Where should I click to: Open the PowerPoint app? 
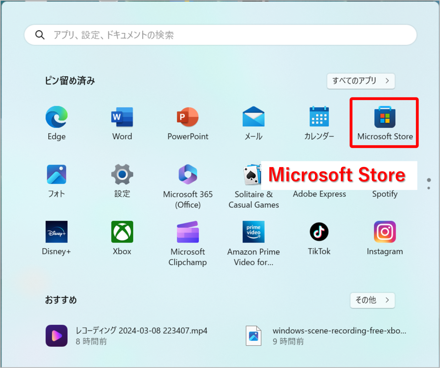point(188,123)
